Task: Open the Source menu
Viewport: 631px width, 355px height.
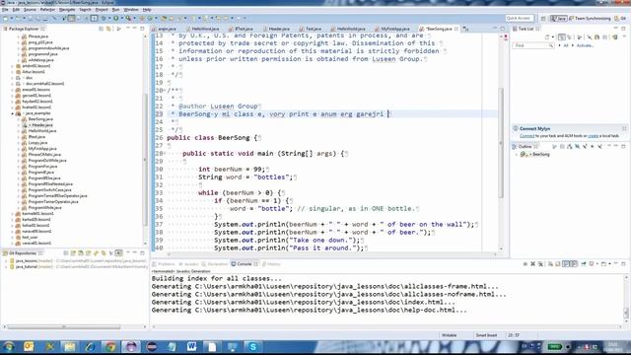Action: click(x=30, y=10)
